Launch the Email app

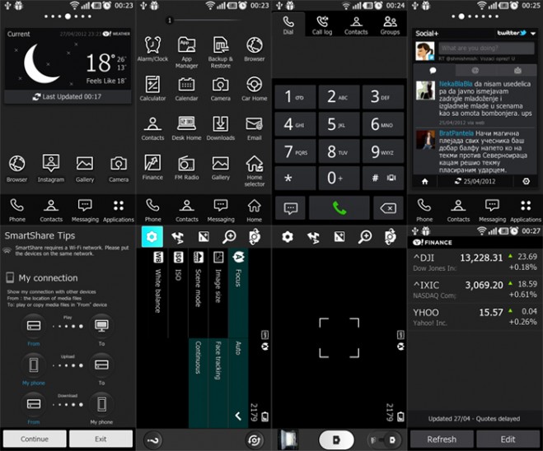[254, 128]
